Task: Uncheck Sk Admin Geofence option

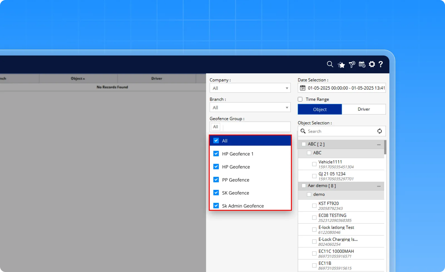Action: pos(216,206)
